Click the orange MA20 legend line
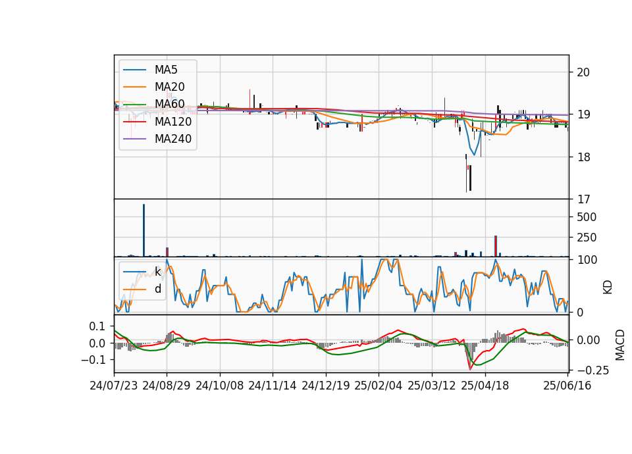 click(134, 87)
